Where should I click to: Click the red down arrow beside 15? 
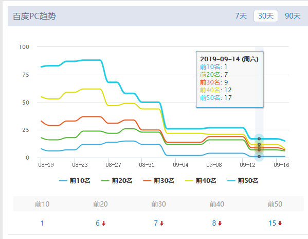click(x=280, y=223)
